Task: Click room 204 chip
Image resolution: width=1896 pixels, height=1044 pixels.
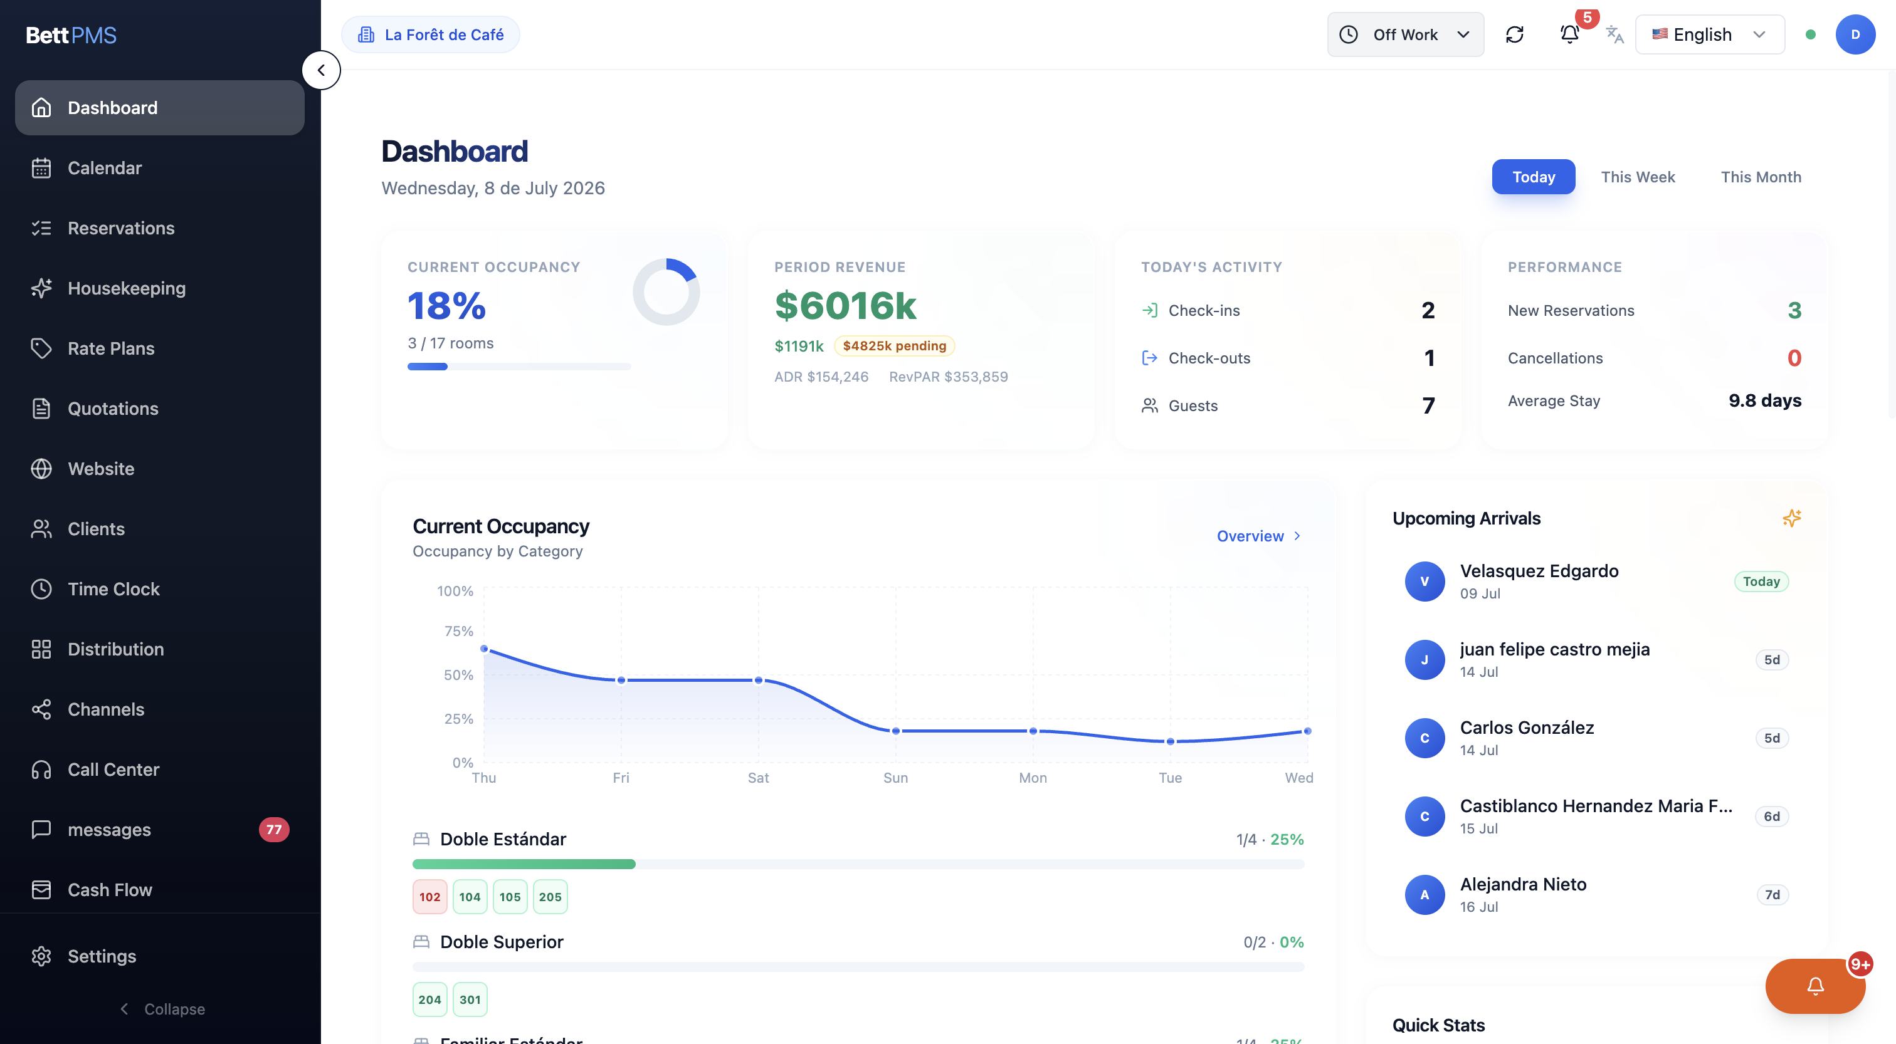Action: [430, 999]
